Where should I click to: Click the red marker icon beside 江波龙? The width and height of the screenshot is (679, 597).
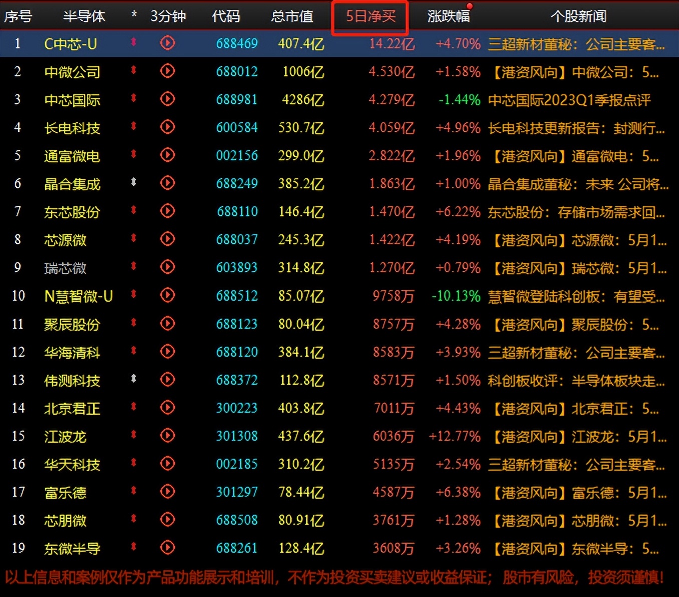tap(134, 435)
